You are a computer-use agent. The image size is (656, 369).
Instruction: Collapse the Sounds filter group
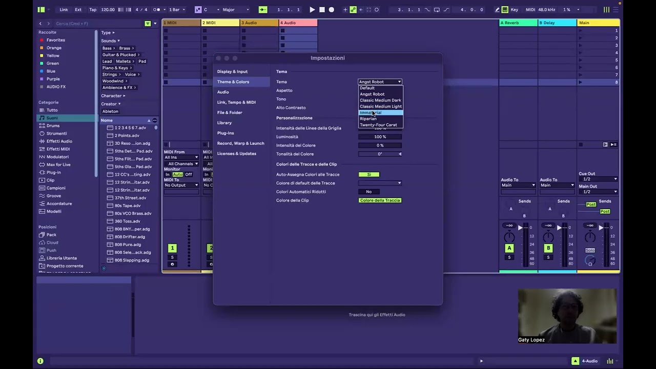110,41
